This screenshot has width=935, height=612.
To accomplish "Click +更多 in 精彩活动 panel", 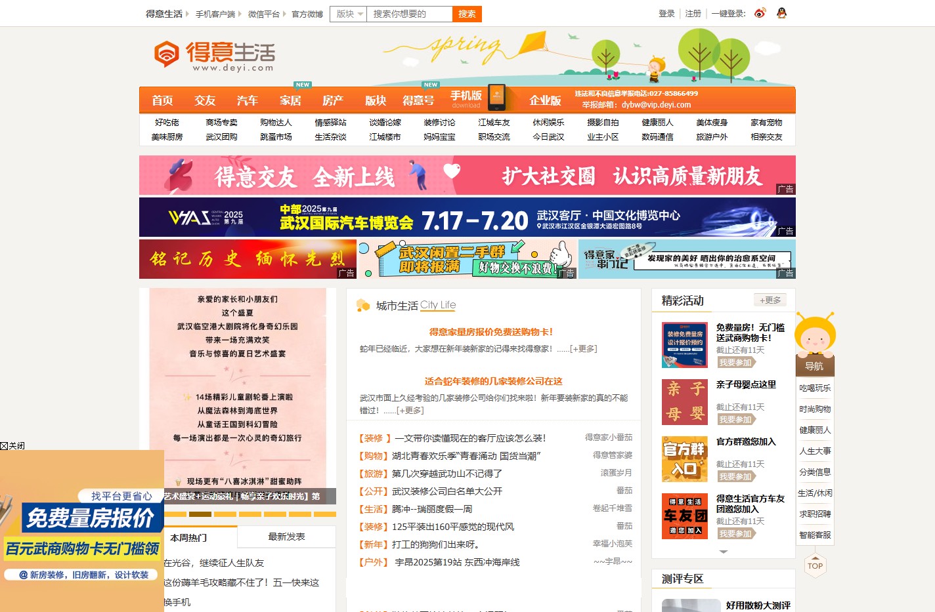I will [770, 300].
